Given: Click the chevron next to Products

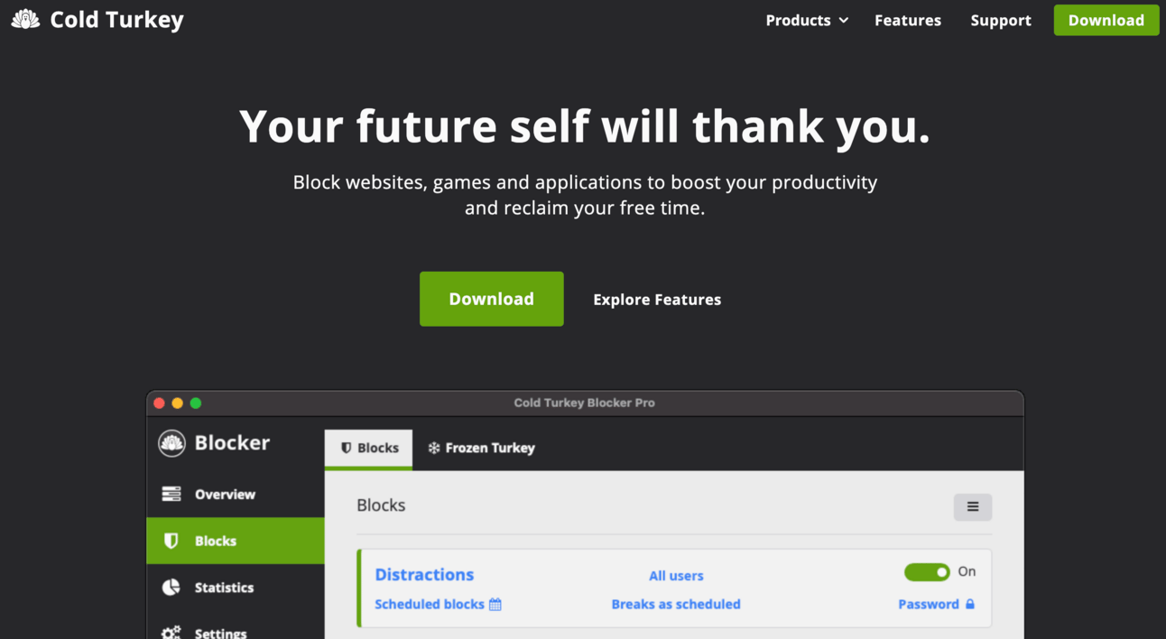Looking at the screenshot, I should tap(844, 20).
